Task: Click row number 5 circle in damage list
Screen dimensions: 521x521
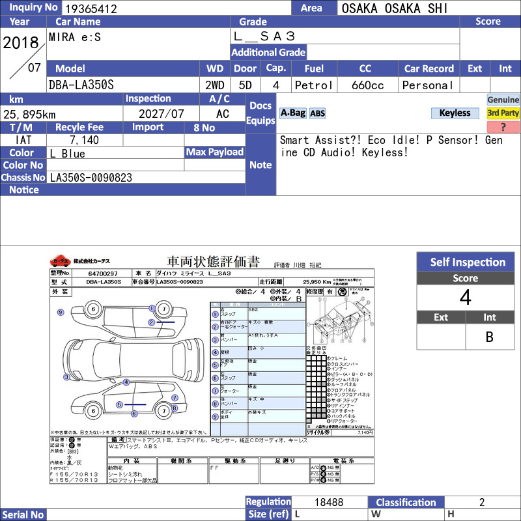Action: [215, 365]
